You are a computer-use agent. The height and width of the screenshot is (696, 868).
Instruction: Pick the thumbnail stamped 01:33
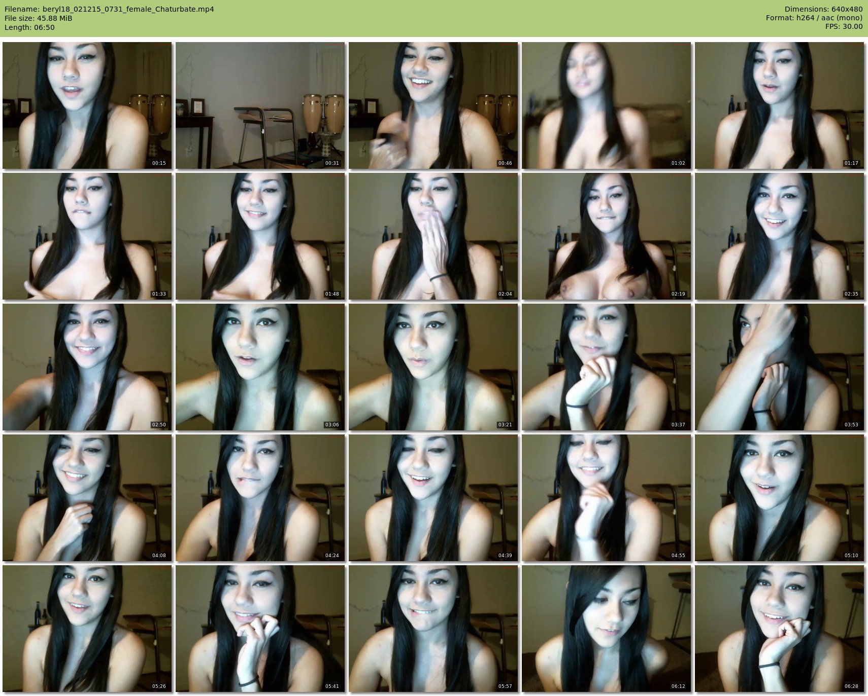coord(87,236)
